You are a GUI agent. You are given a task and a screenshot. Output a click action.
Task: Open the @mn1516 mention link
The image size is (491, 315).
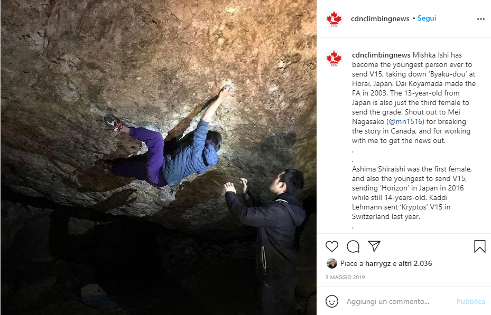[x=405, y=121]
